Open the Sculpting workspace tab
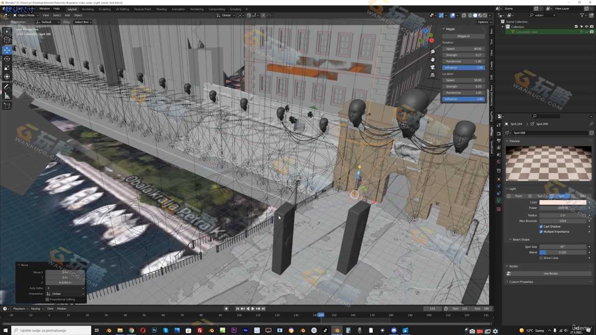This screenshot has height=335, width=596. 104,9
